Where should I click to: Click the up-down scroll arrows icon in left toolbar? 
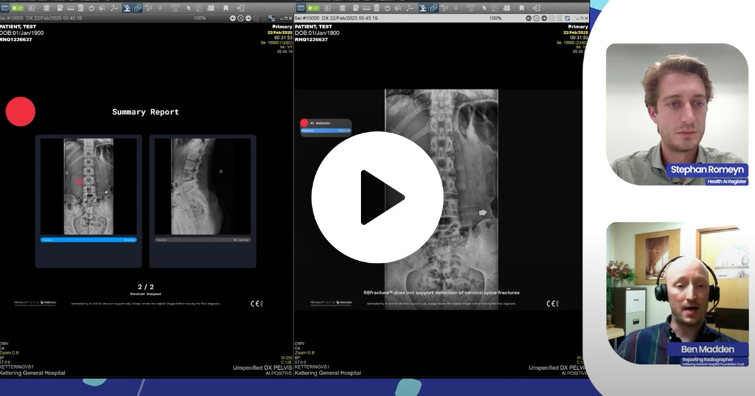click(x=160, y=8)
